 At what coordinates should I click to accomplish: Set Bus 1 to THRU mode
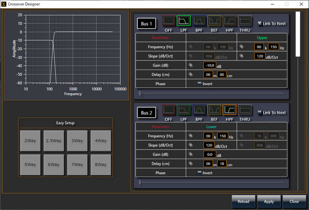pyautogui.click(x=245, y=21)
